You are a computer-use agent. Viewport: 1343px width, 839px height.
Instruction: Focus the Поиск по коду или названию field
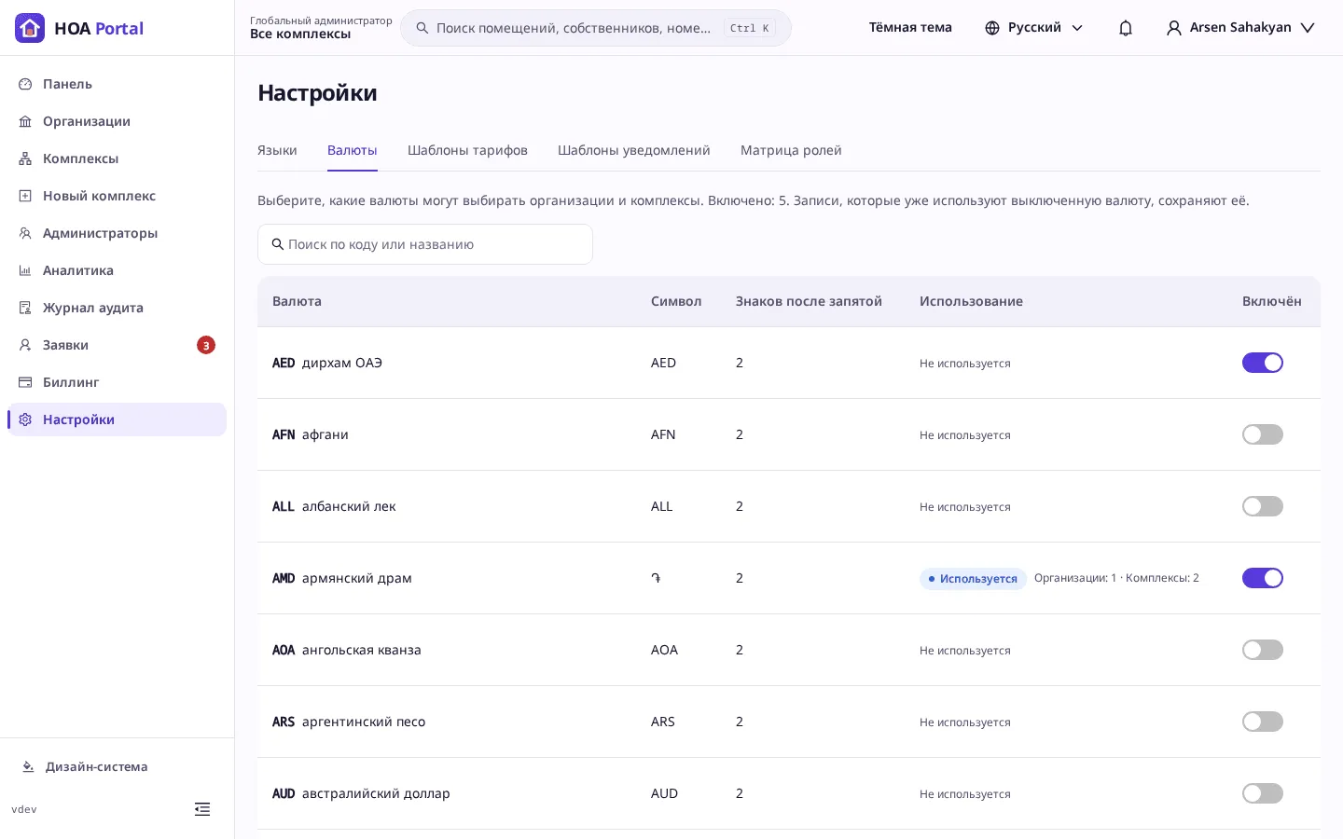click(425, 244)
